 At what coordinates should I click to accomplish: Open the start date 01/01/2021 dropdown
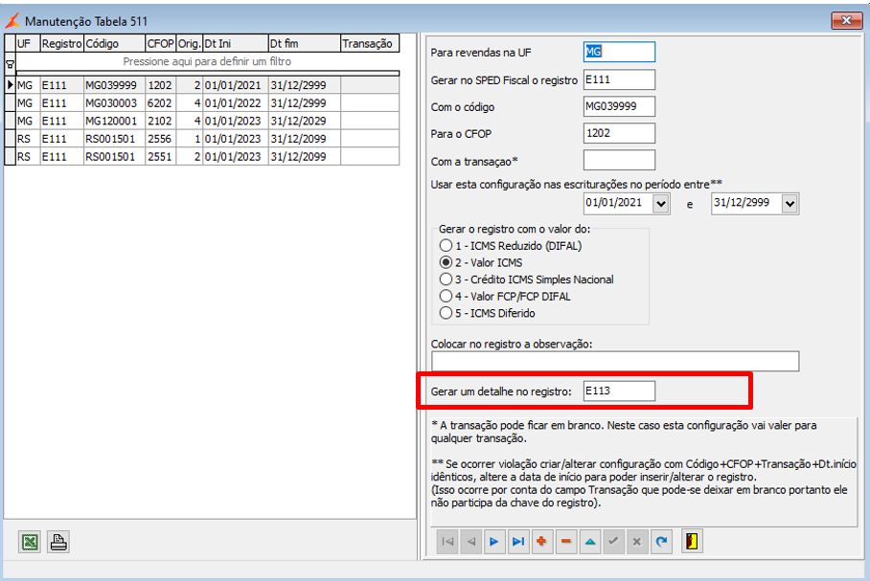point(660,204)
